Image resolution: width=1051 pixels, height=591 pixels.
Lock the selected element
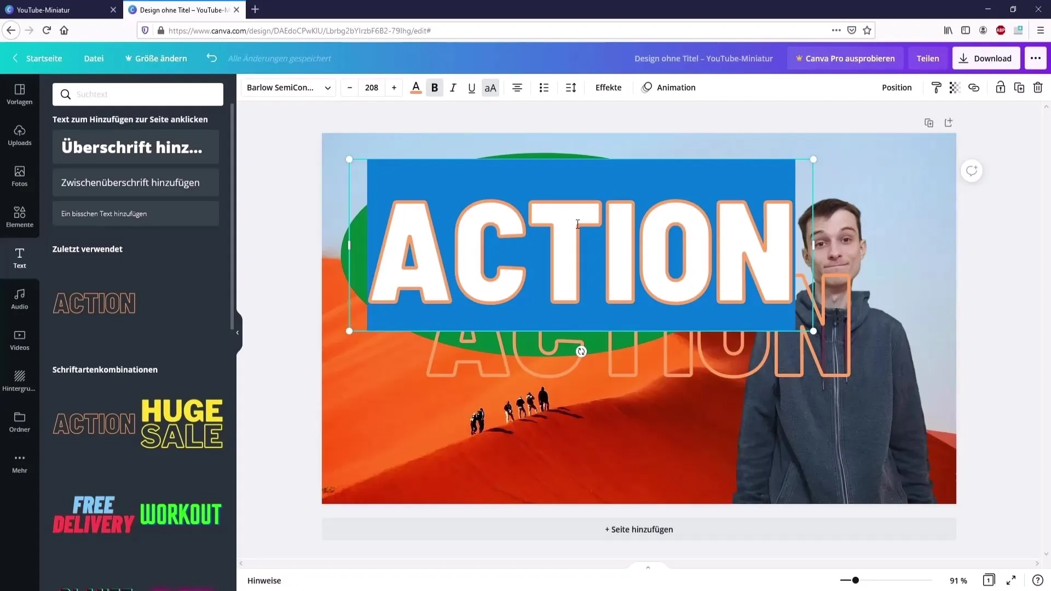point(1001,88)
